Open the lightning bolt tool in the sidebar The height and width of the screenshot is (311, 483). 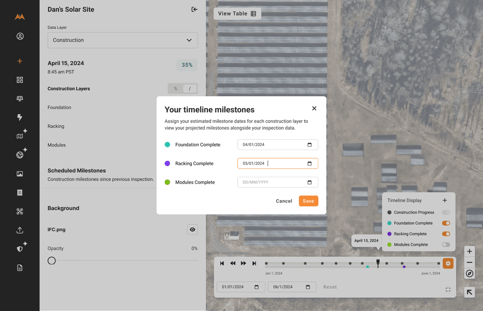pyautogui.click(x=20, y=117)
